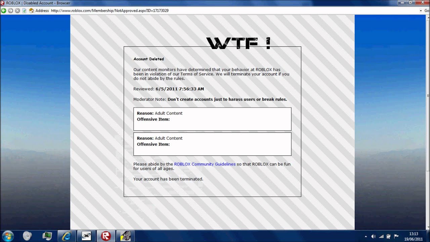The width and height of the screenshot is (430, 242).
Task: Open the green monitor app on taskbar
Action: (x=47, y=236)
